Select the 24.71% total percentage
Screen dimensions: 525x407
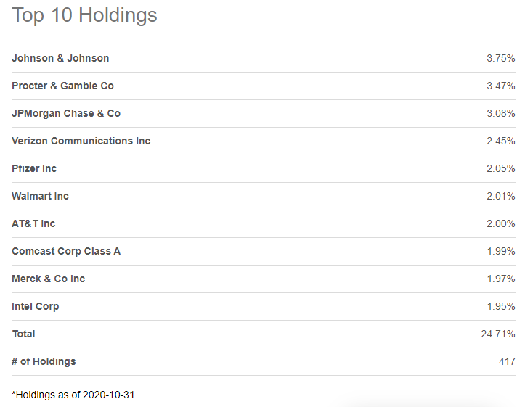coord(498,334)
